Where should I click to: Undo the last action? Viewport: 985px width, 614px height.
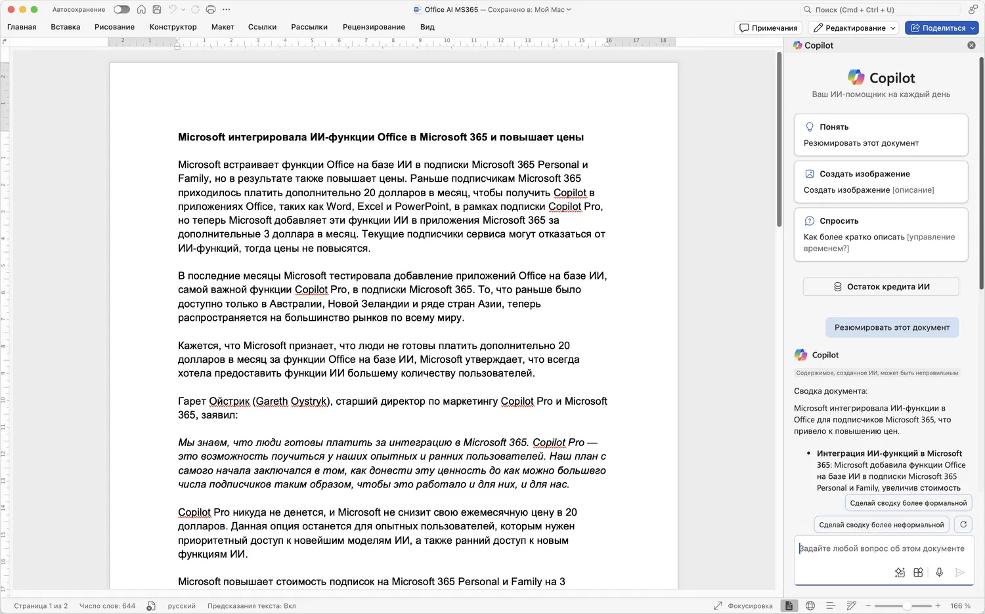click(x=172, y=10)
